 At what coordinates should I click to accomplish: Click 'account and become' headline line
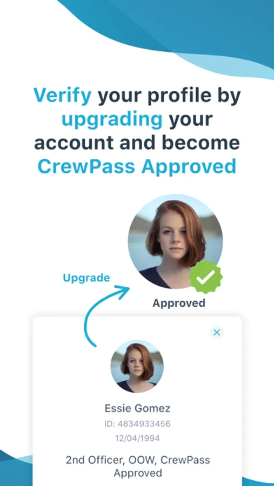coord(137,143)
